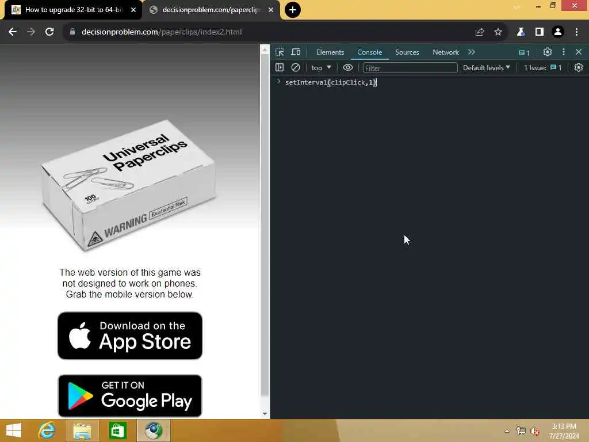Open the Sources tab

click(x=407, y=52)
